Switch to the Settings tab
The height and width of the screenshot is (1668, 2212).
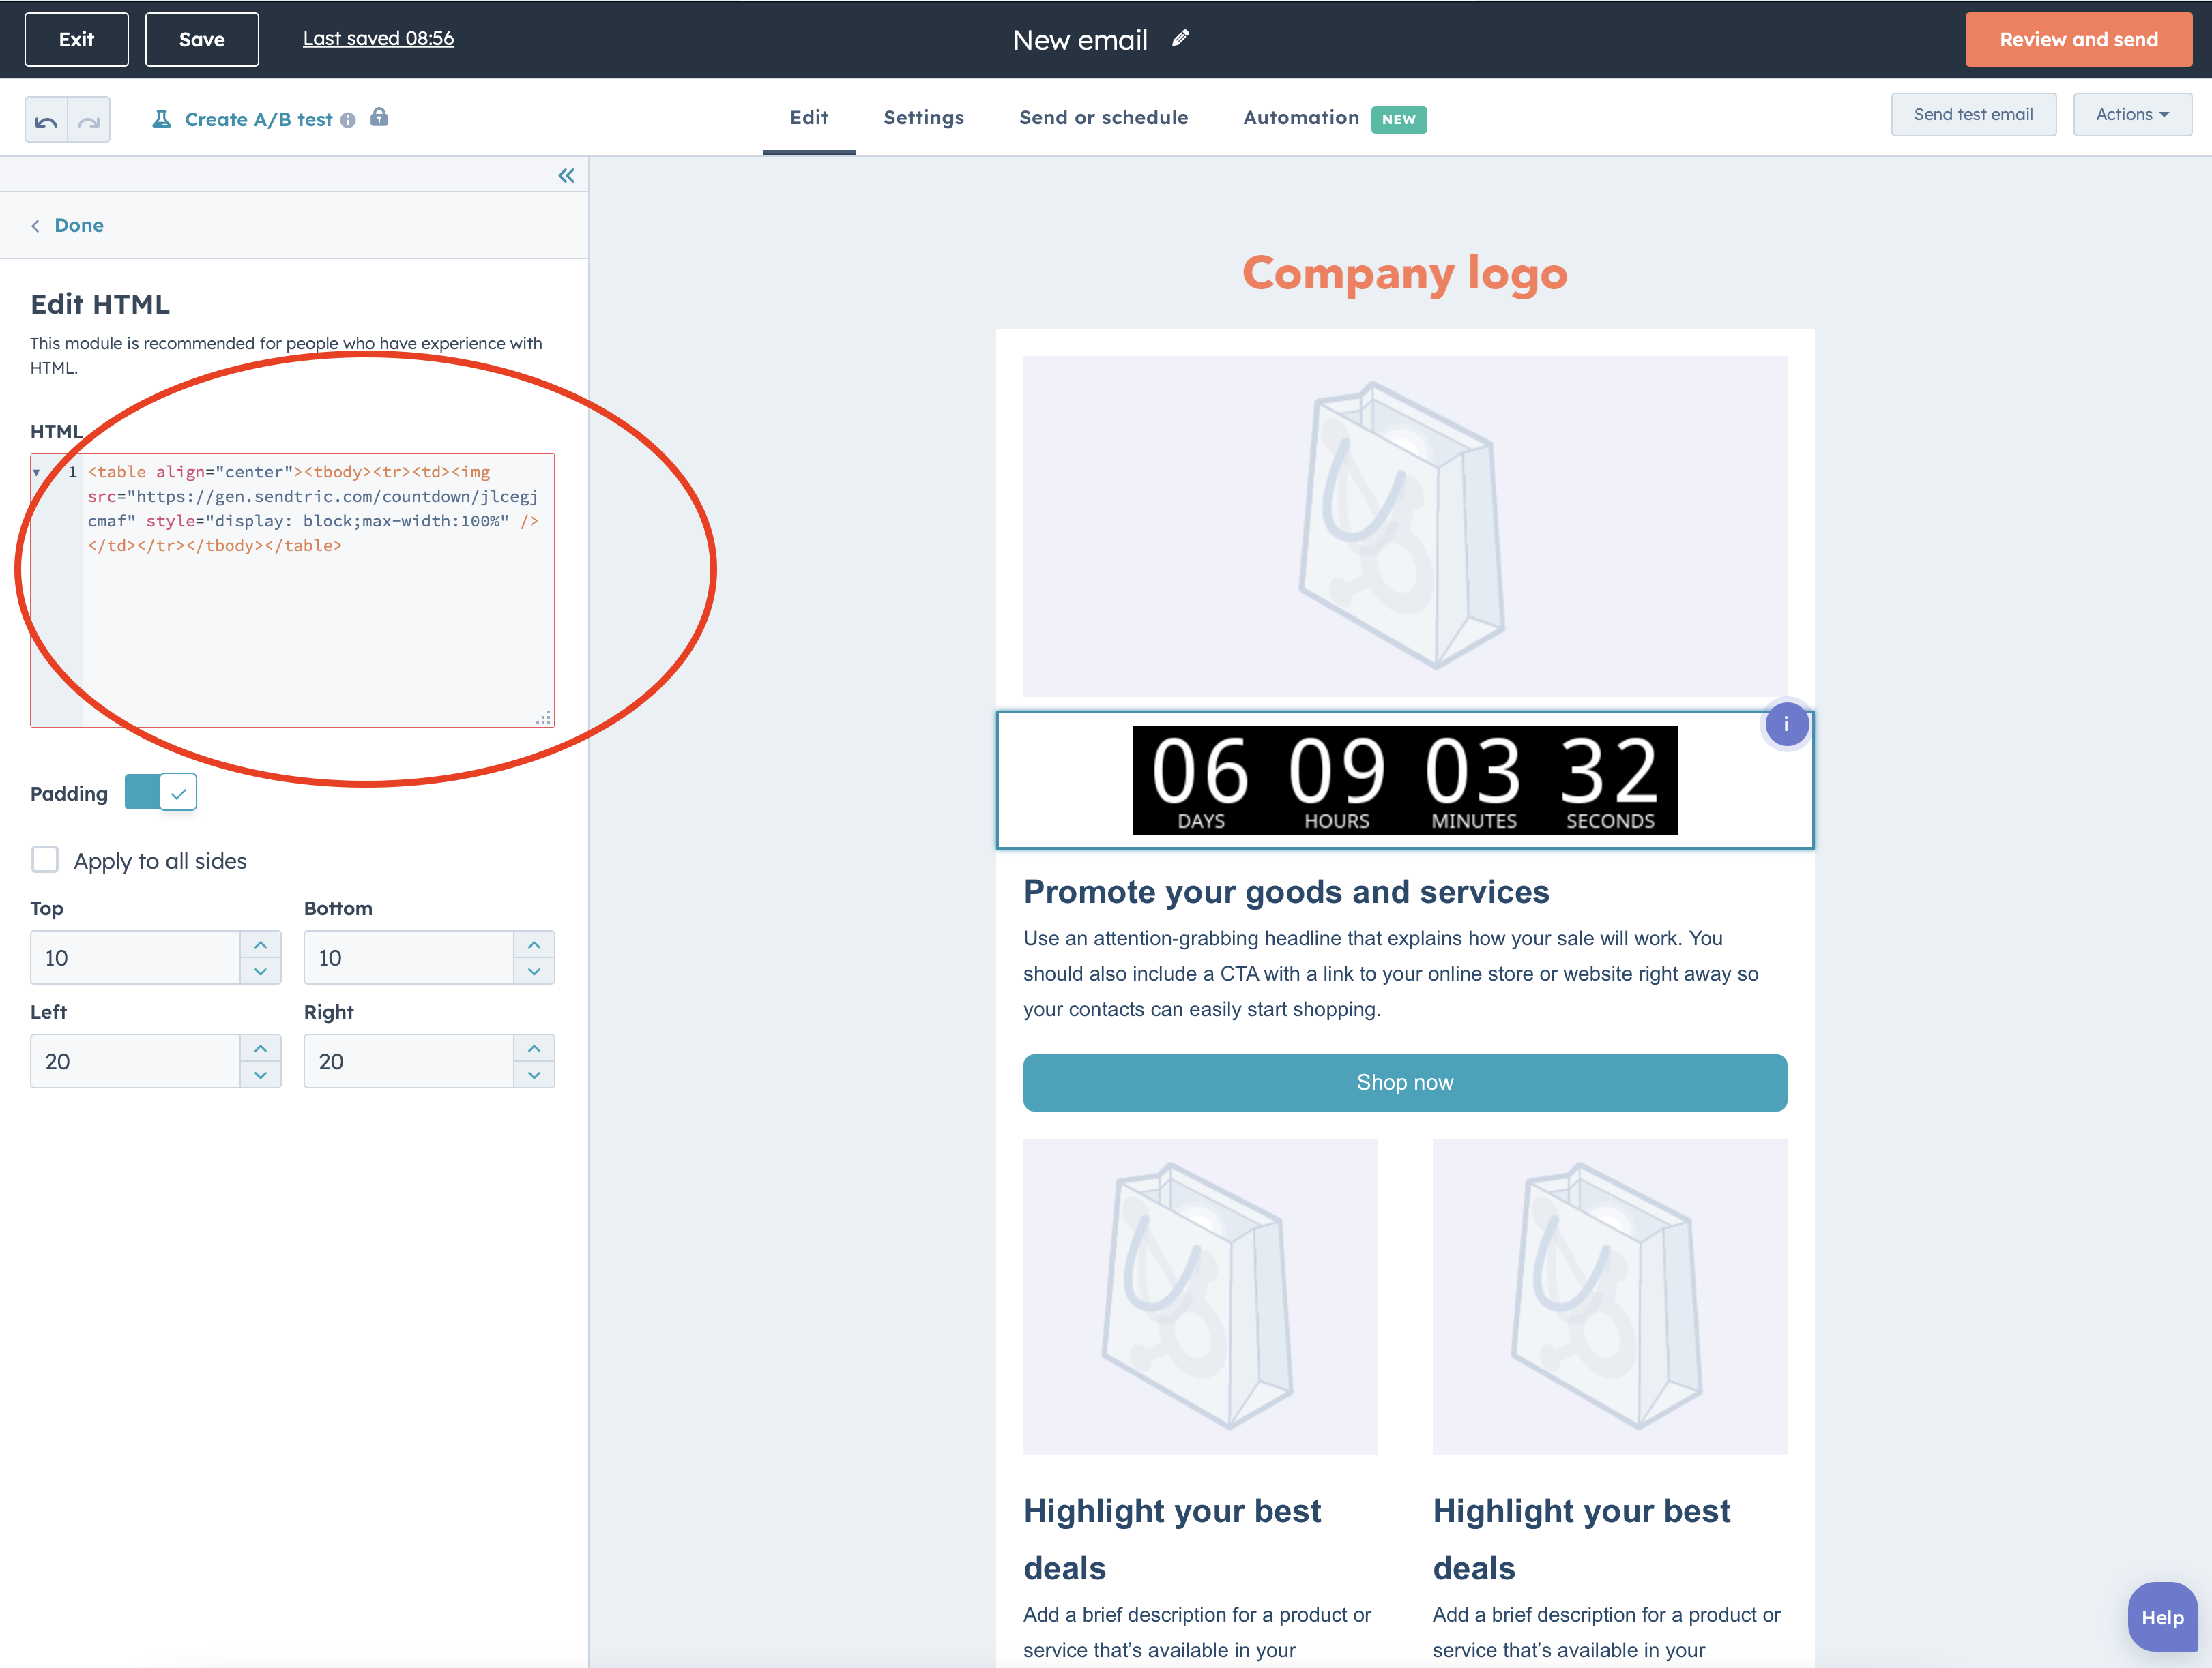coord(923,118)
